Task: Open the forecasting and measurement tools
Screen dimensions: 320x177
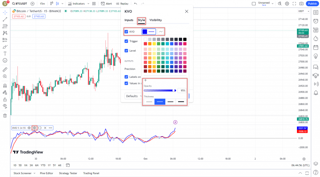Action: pyautogui.click(x=5, y=40)
